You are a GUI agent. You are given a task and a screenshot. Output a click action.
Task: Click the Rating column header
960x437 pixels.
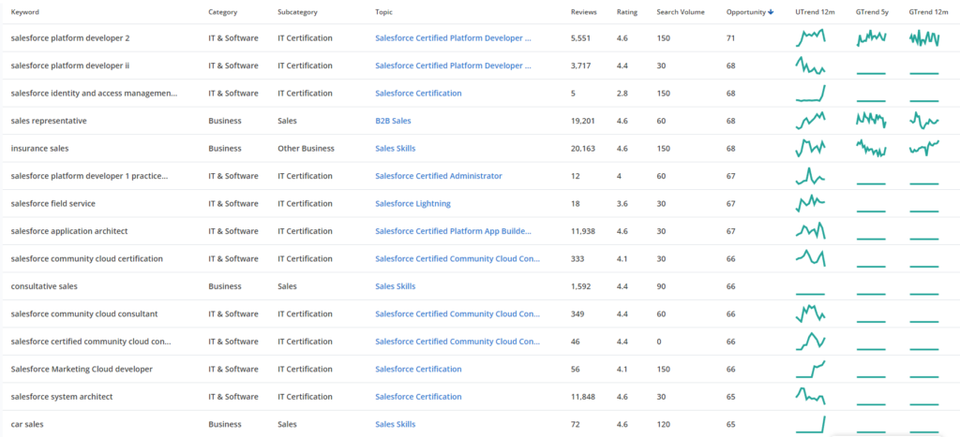626,12
